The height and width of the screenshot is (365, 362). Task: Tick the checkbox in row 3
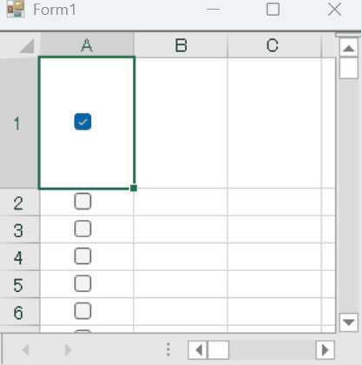pyautogui.click(x=82, y=229)
